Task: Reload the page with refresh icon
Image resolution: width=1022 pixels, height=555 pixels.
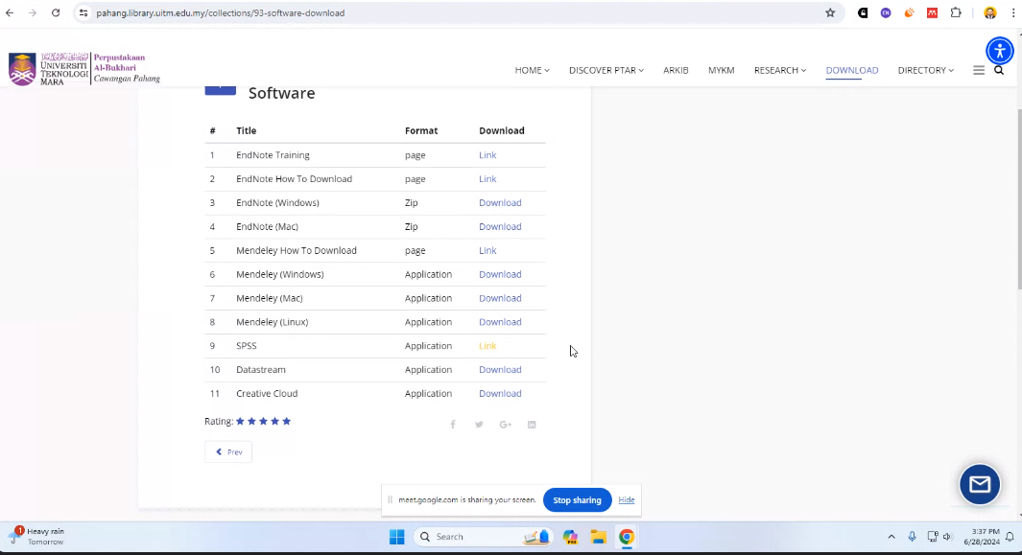Action: click(x=56, y=13)
